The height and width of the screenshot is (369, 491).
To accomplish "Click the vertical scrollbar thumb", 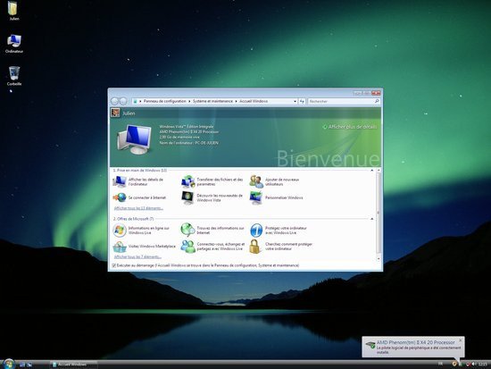I will click(379, 213).
